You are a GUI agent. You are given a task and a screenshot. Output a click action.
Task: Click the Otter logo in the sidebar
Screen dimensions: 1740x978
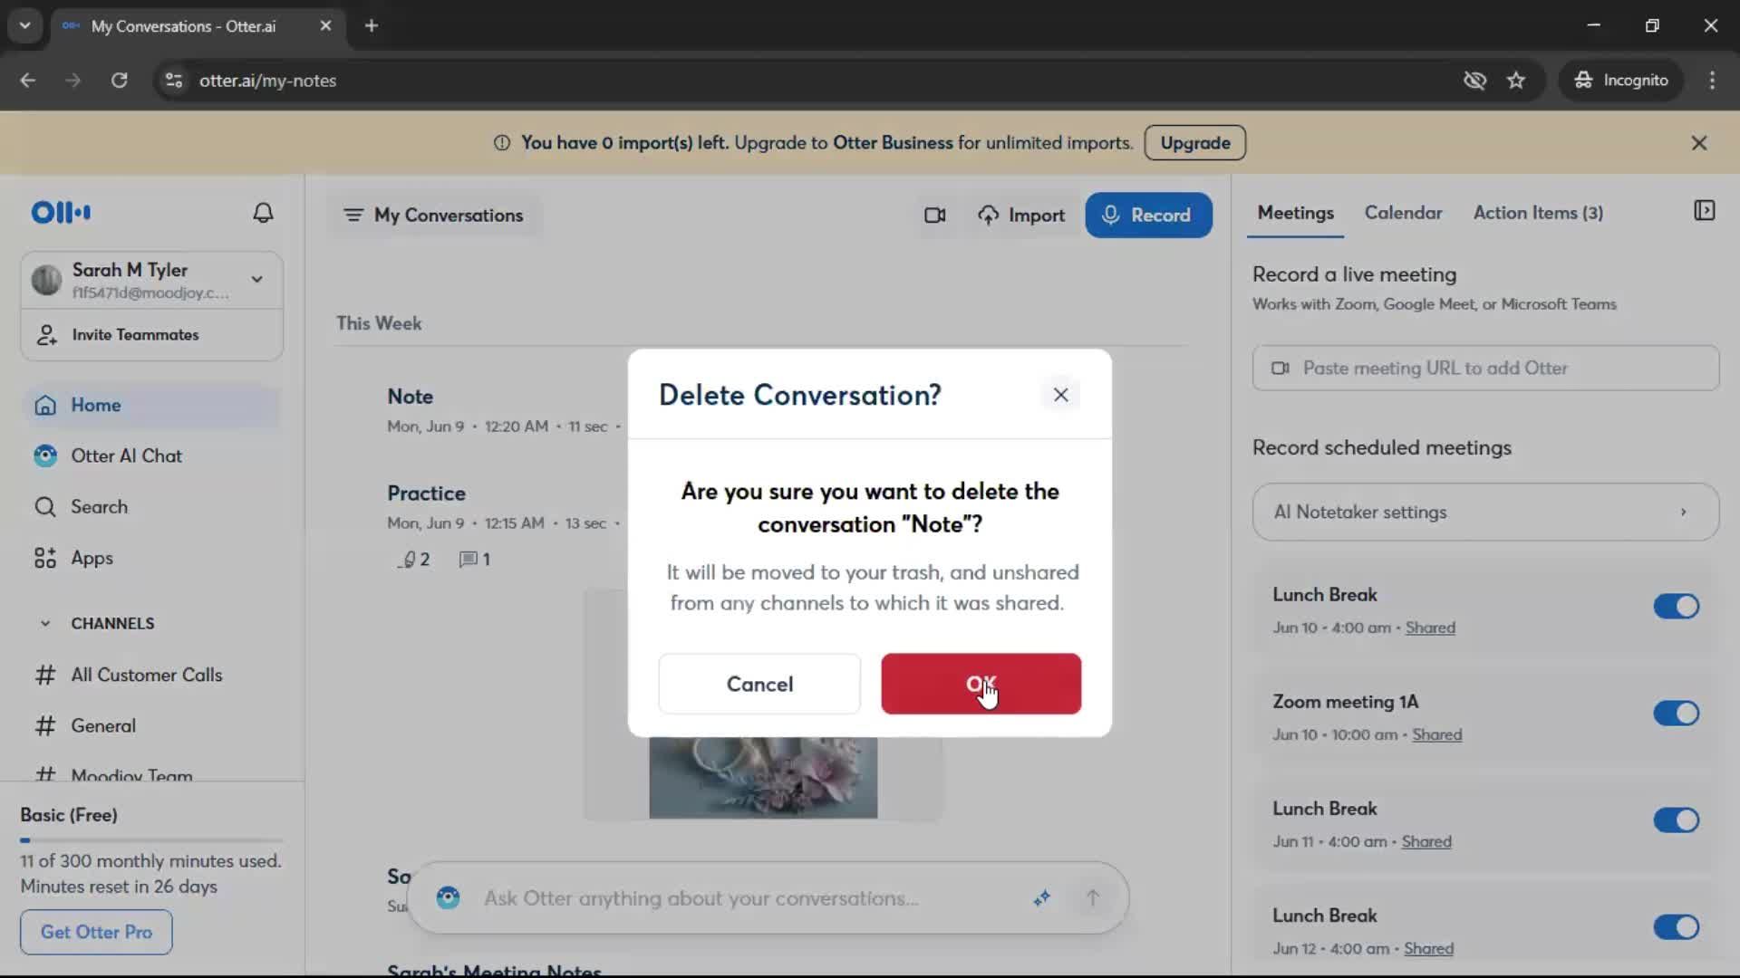pyautogui.click(x=61, y=213)
